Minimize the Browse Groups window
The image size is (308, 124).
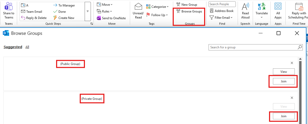tap(261, 33)
